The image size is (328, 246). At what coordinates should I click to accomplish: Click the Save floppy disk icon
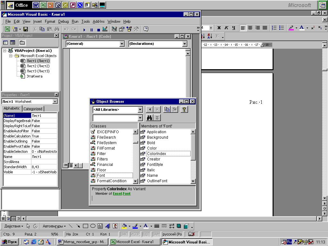[x=26, y=29]
